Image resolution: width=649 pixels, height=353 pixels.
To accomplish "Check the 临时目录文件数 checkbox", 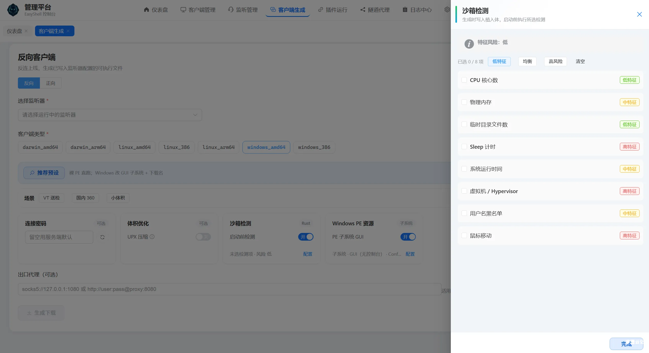I will pyautogui.click(x=464, y=124).
